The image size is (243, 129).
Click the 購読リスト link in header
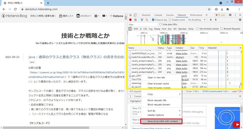[66, 16]
